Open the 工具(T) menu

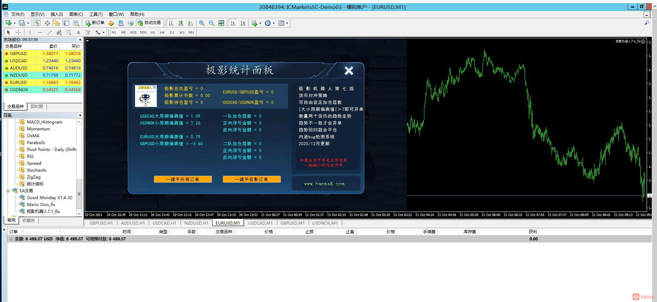96,14
